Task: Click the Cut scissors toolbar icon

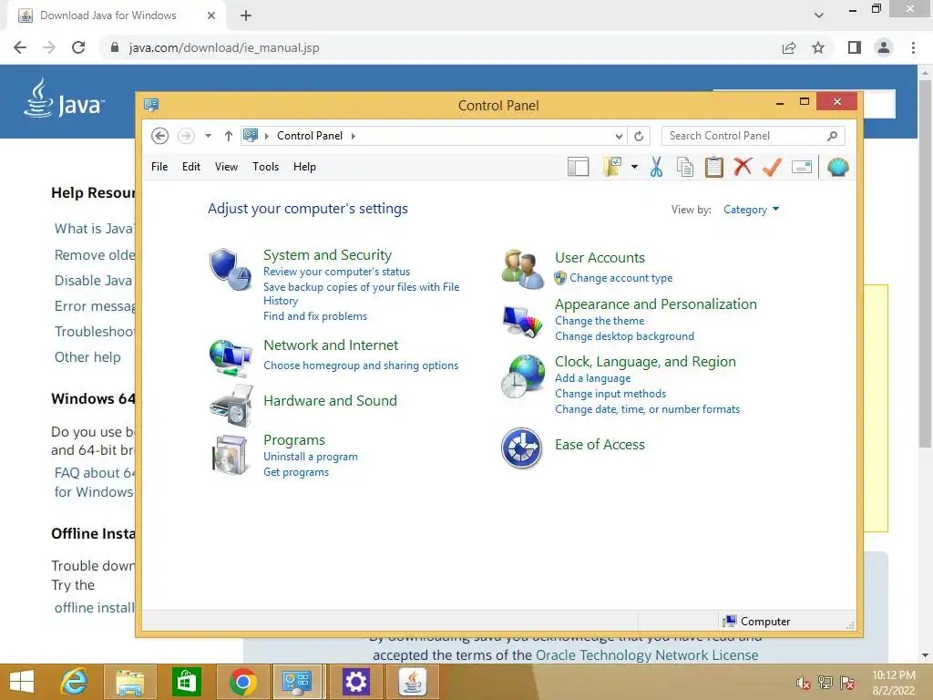Action: pos(656,168)
